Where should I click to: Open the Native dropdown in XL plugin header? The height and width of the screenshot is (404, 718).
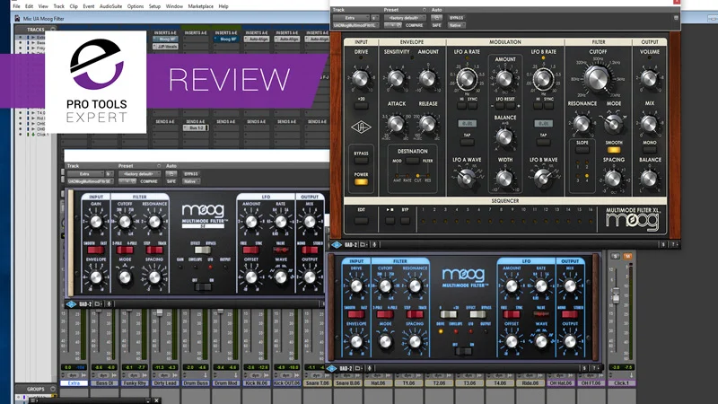tap(456, 25)
